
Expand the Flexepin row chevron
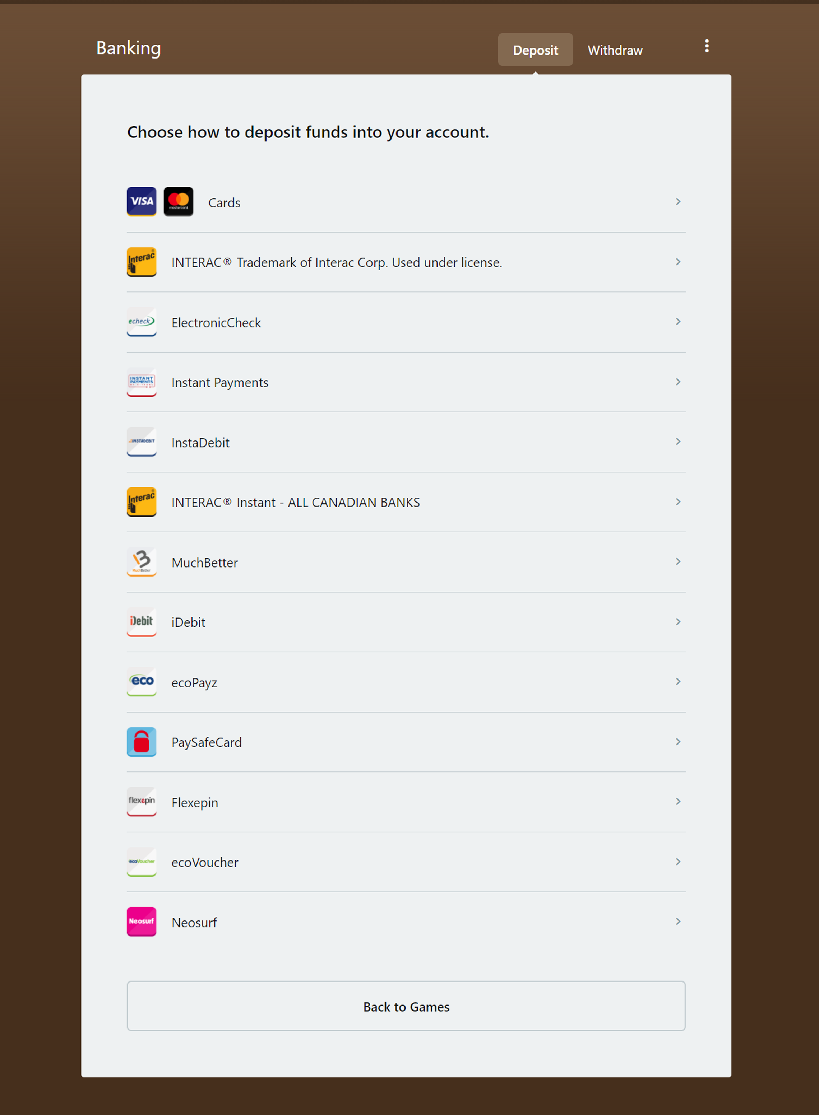[x=678, y=802]
